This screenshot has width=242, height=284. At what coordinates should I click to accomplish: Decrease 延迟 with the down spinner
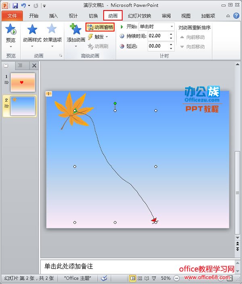click(171, 48)
